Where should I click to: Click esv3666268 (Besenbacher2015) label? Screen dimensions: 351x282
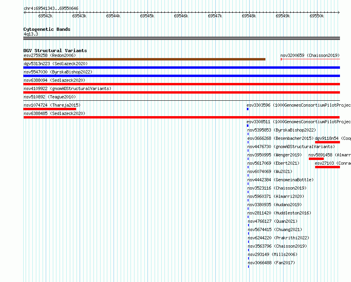click(280, 138)
